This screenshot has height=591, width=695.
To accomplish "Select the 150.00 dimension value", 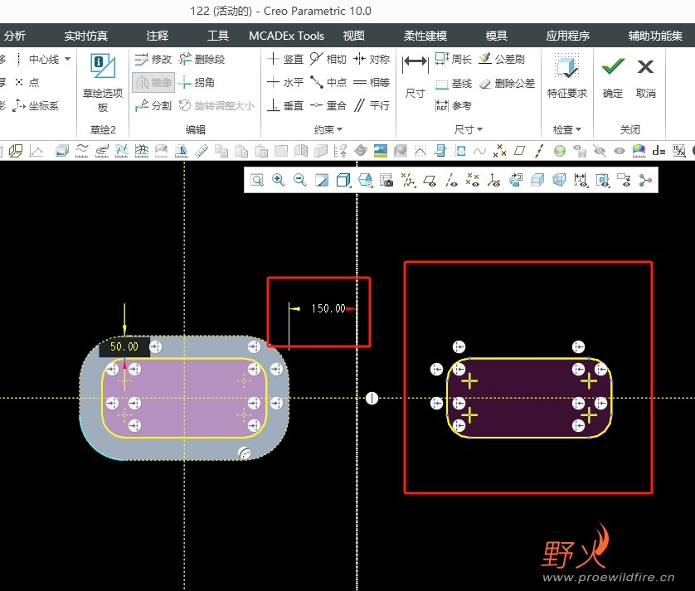I will pos(328,308).
